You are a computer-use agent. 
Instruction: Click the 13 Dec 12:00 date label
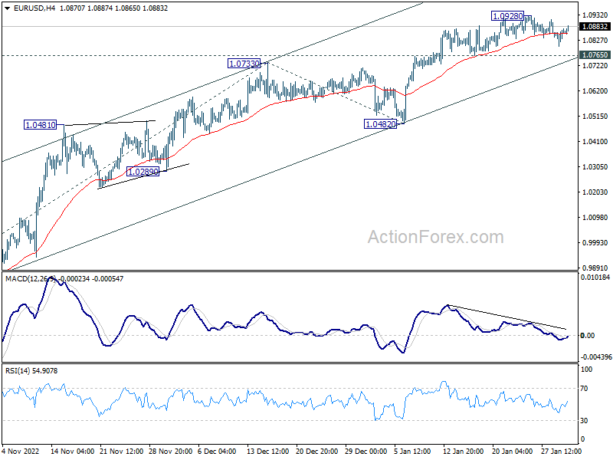coord(267,451)
